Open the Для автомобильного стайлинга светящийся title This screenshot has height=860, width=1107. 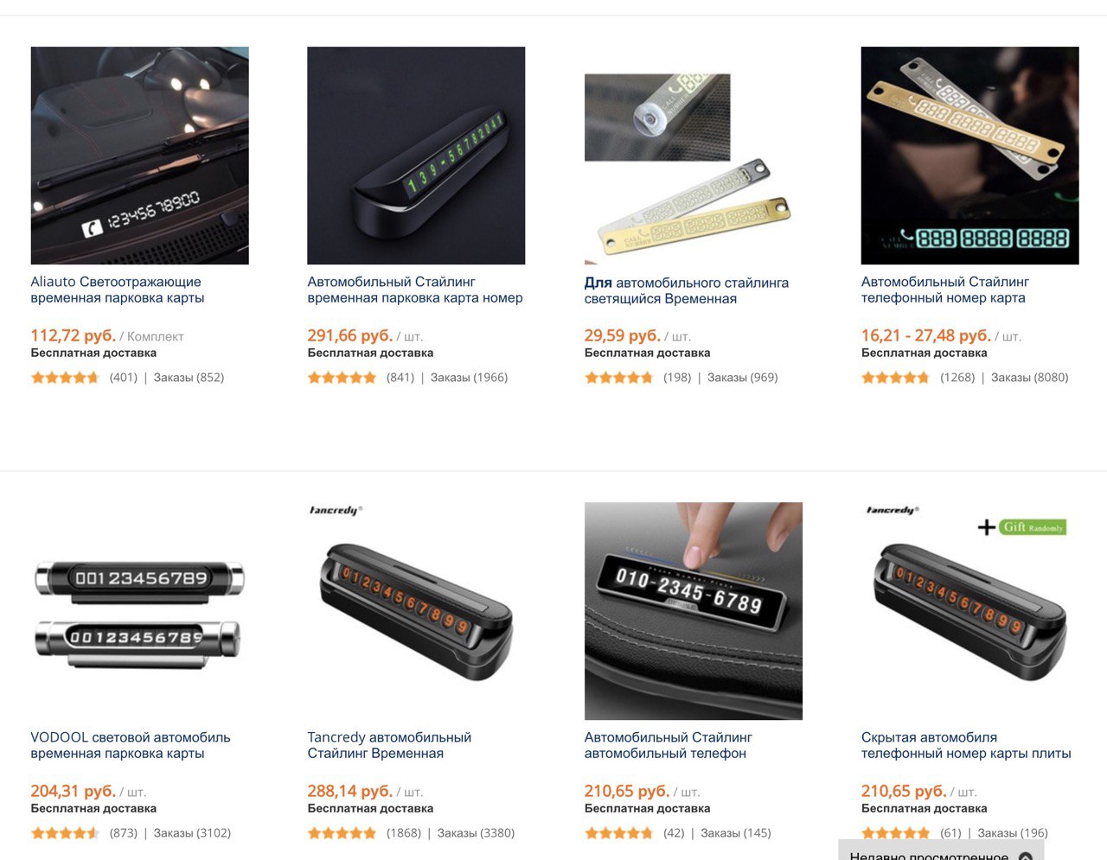point(686,290)
